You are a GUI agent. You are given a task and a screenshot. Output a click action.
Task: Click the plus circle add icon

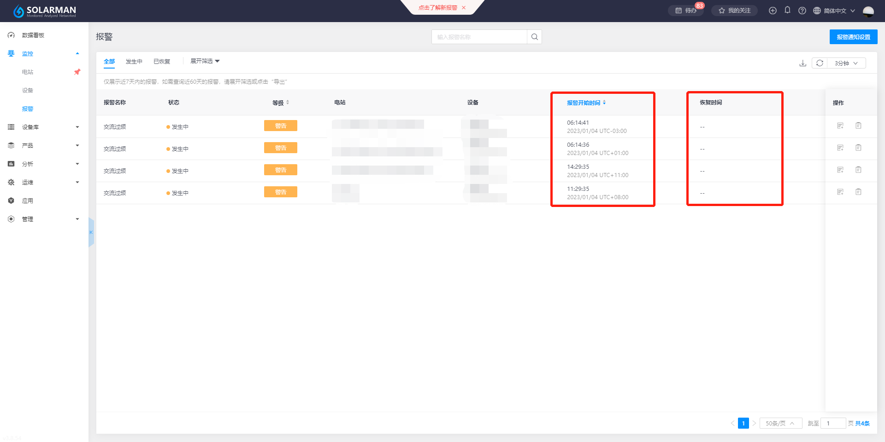pos(773,11)
